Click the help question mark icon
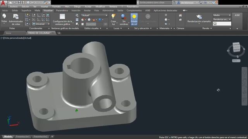The image size is (248, 139). tap(214, 2)
